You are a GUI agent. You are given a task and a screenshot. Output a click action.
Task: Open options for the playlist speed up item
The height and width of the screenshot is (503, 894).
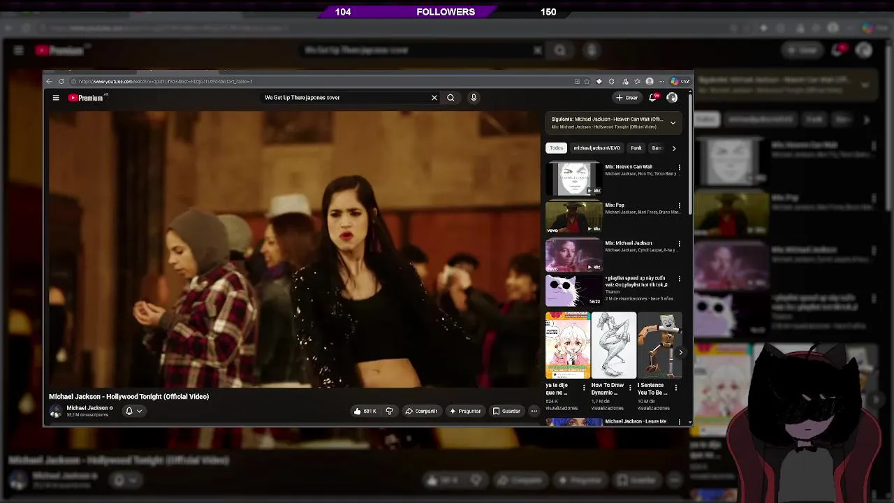[x=679, y=279]
